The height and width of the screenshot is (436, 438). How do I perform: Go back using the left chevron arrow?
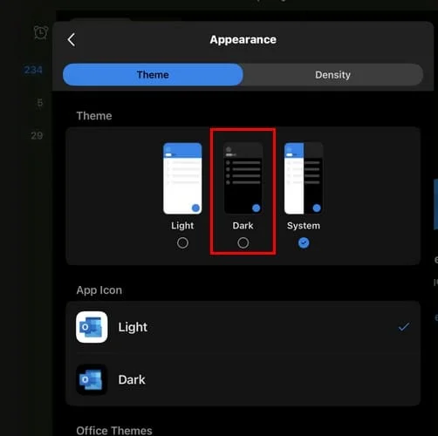coord(72,40)
